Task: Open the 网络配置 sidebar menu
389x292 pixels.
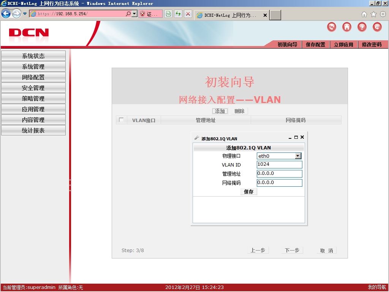Action: point(33,77)
